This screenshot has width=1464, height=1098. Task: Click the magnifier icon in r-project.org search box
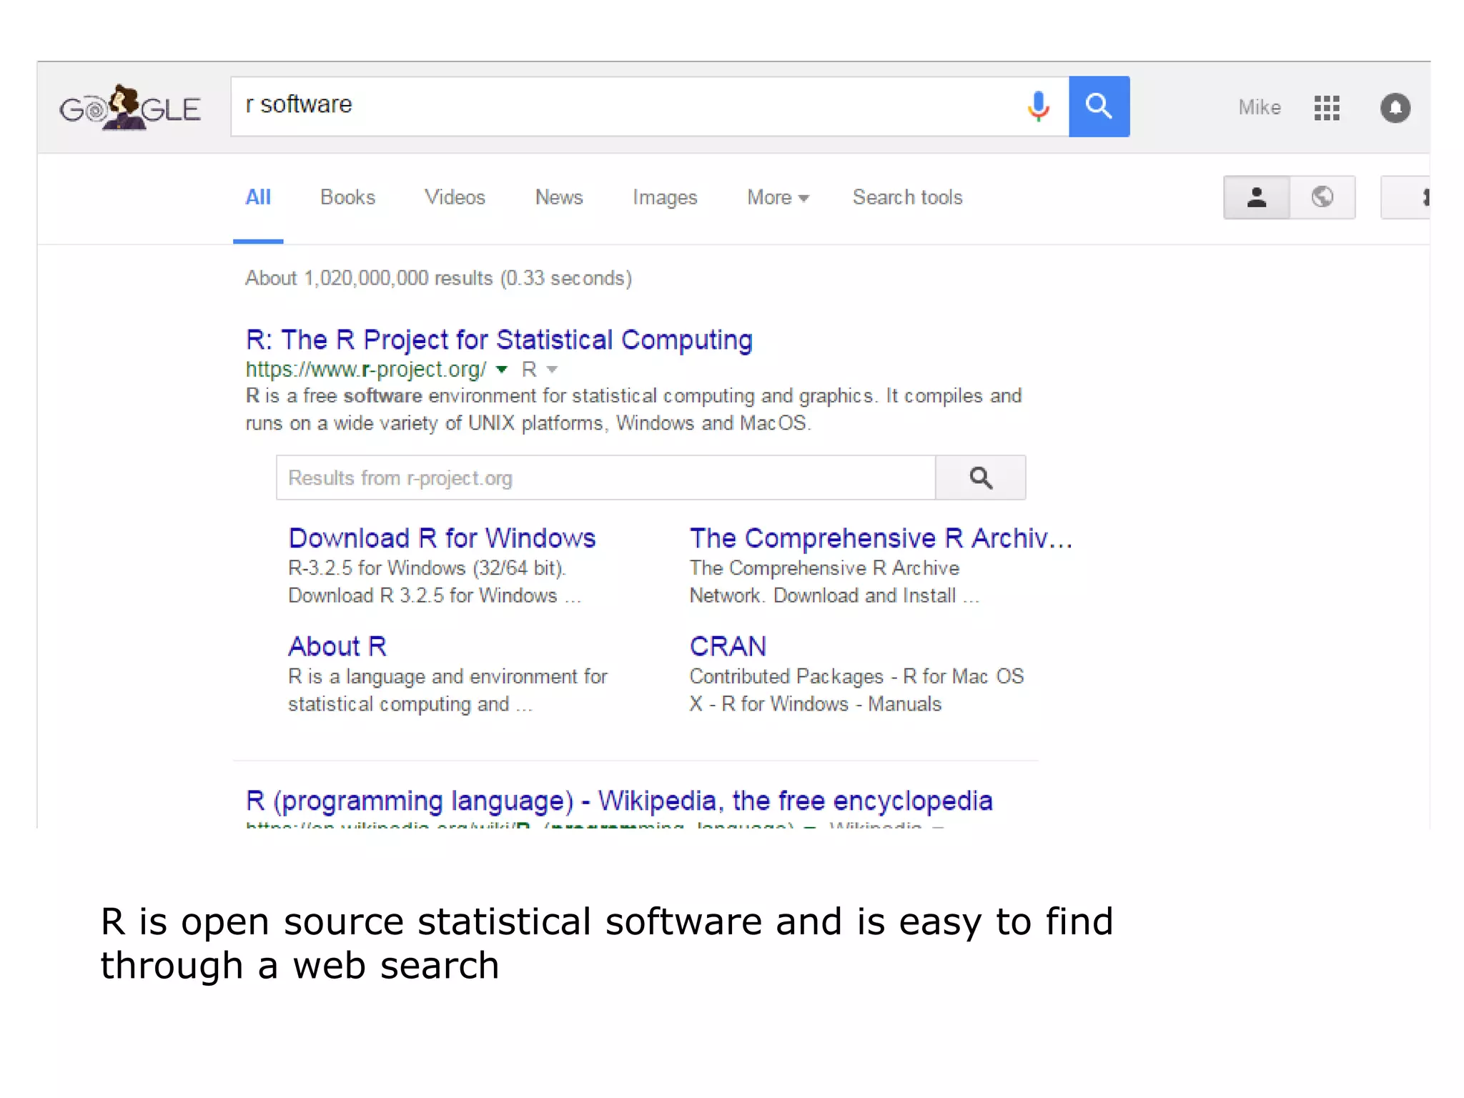pyautogui.click(x=981, y=478)
